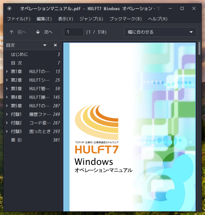This screenshot has width=205, height=215.
Task: Maximize the PDF viewer window
Action: tap(182, 9)
